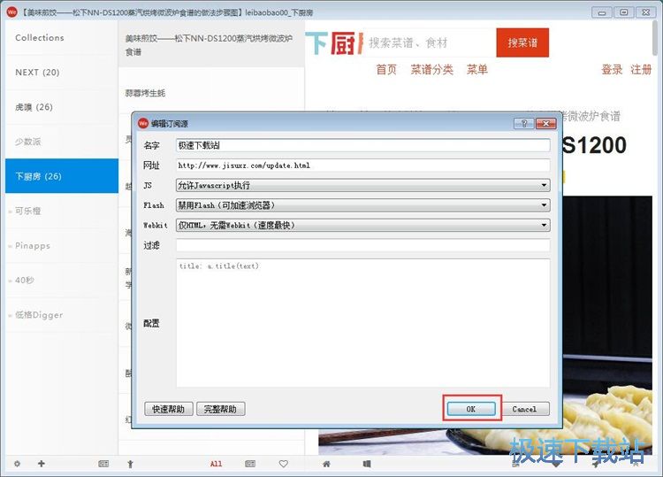This screenshot has width=663, height=477.
Task: Click inside the 配置 configuration text area
Action: pyautogui.click(x=362, y=323)
